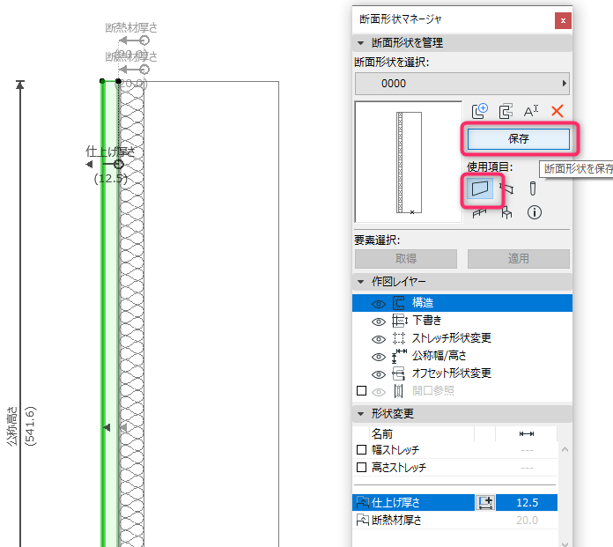613x547 pixels.
Task: Click the rename profile icon
Action: [531, 112]
